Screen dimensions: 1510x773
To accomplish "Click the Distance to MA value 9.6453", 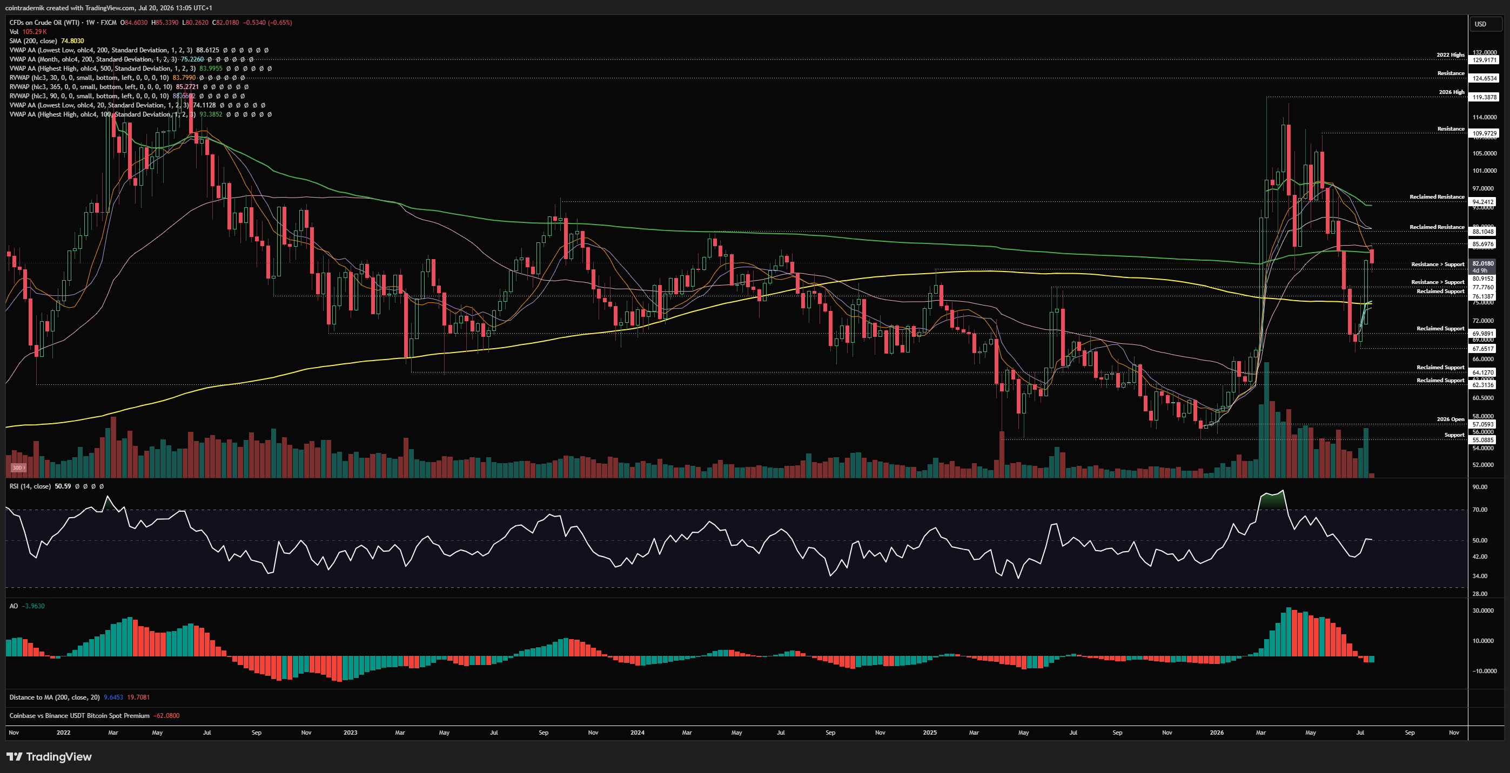I will [x=113, y=697].
